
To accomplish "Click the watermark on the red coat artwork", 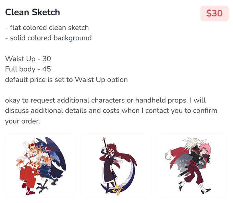I will pos(184,163).
